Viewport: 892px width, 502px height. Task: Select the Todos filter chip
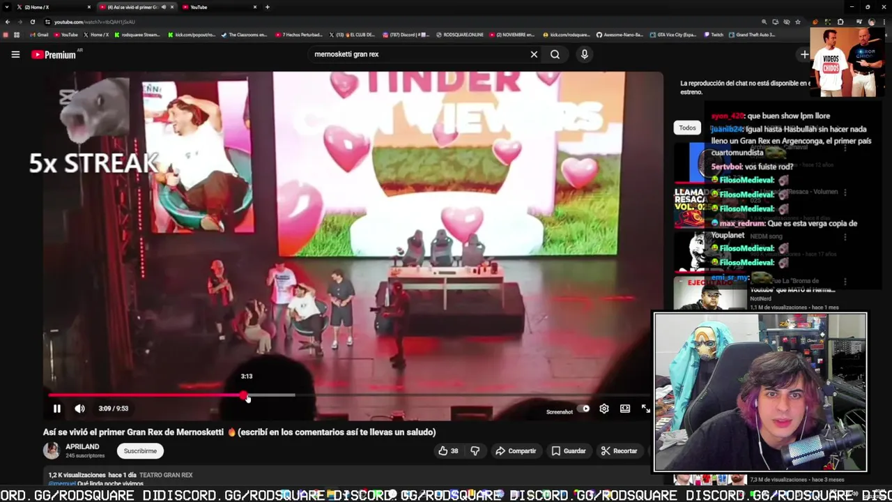point(687,128)
